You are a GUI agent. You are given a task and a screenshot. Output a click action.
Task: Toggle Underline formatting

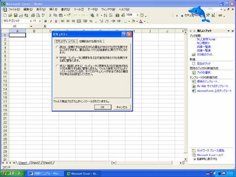56,21
